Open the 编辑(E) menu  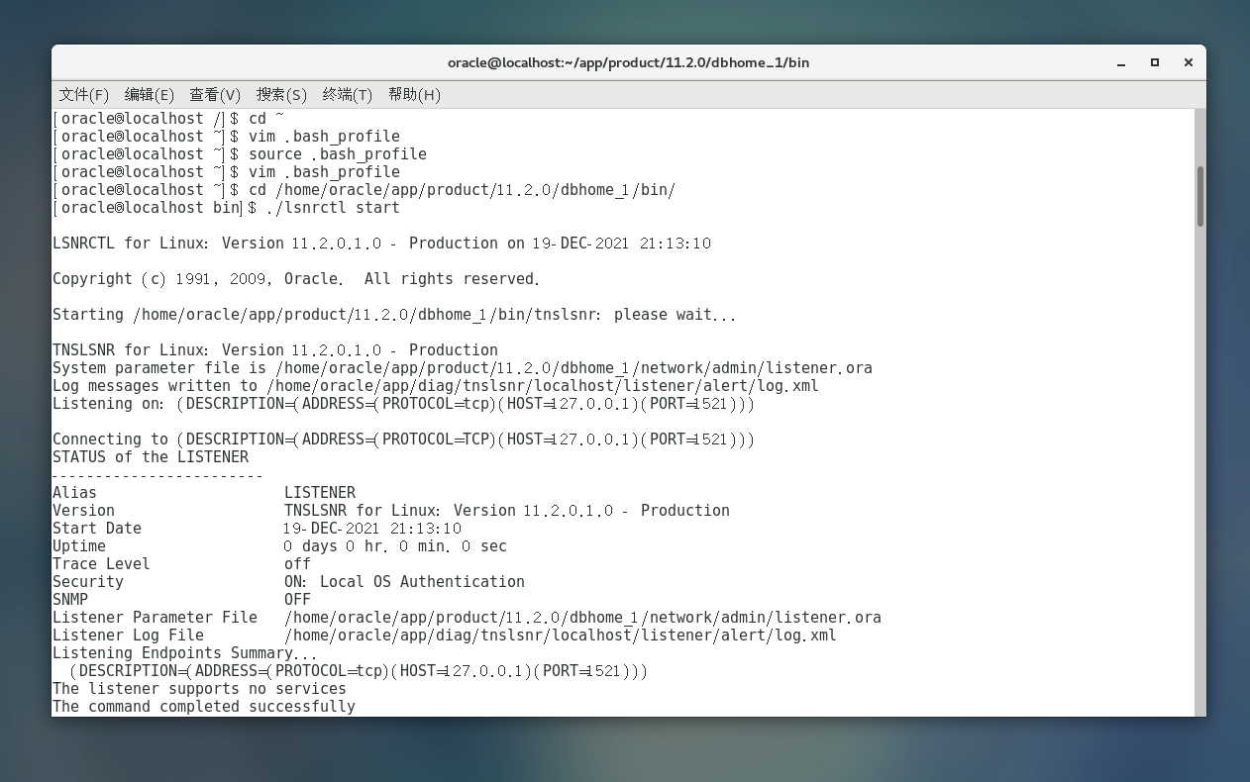click(x=150, y=94)
